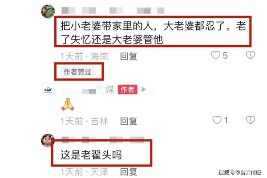The width and height of the screenshot is (267, 178).
Task: Open the author's ship logo avatar
Action: pos(48,90)
